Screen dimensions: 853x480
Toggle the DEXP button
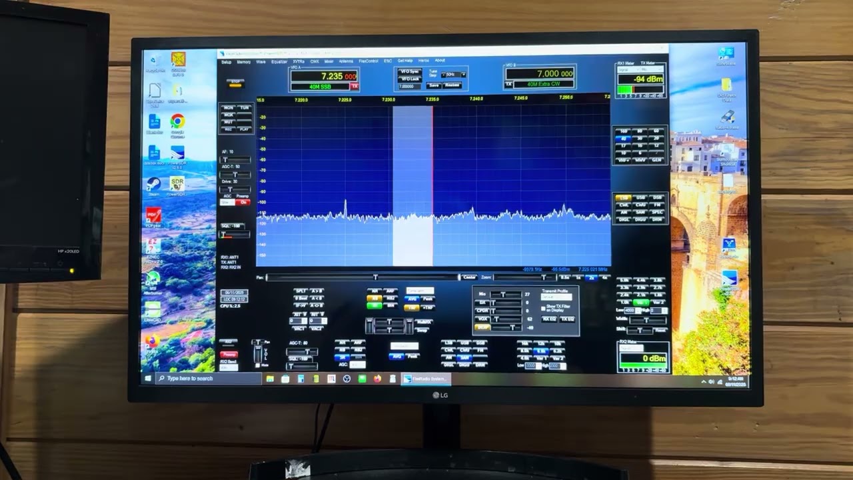[x=482, y=327]
